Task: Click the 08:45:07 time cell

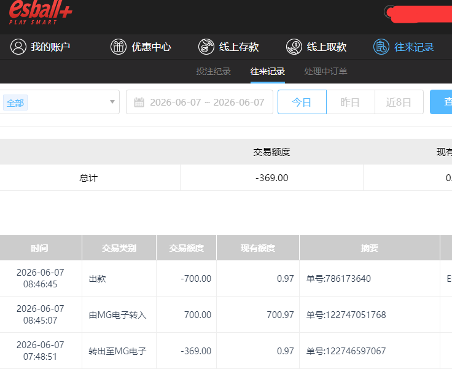Action: [41, 314]
